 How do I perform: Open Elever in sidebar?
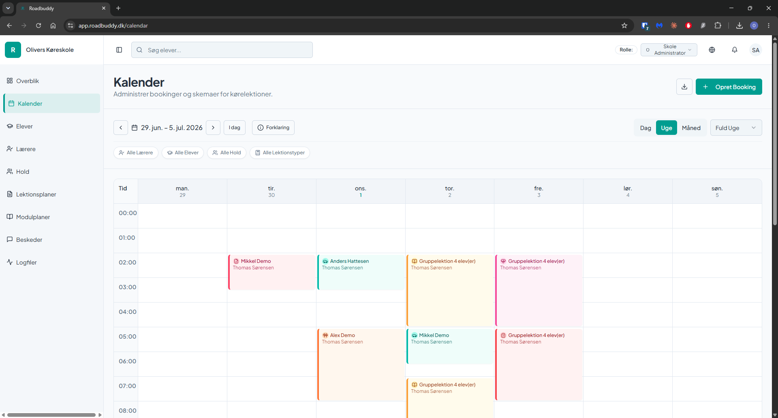(52, 126)
